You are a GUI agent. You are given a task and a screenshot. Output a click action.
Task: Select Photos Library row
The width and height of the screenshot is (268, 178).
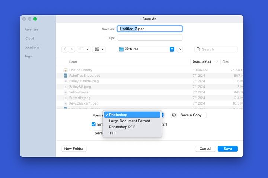tap(150, 70)
